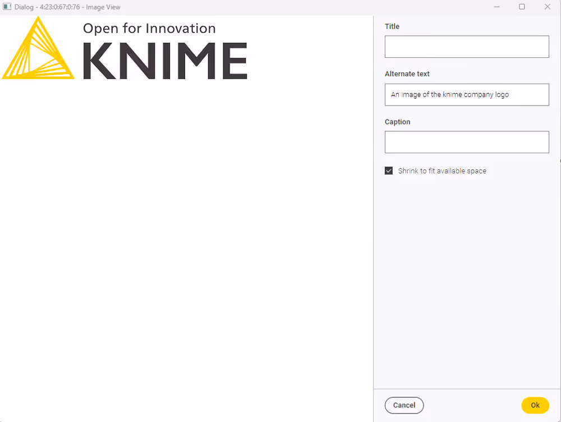Click the 'Shrink to fit available space' label
The image size is (561, 422).
442,171
